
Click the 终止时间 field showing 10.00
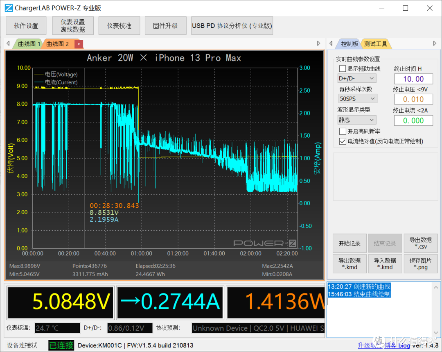413,79
